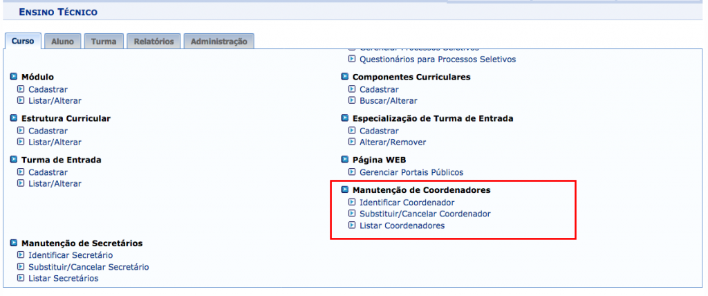Click the icon beside Página WEB heading
This screenshot has width=708, height=296.
click(x=345, y=160)
